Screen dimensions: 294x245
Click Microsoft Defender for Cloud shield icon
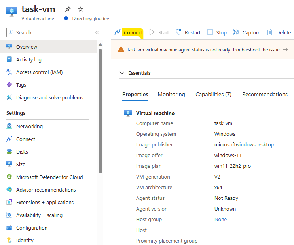pos(9,177)
